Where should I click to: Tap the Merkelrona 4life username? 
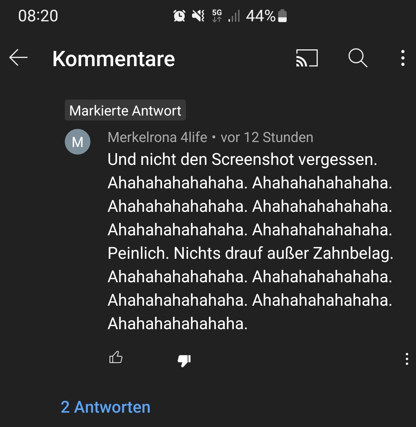tap(157, 137)
